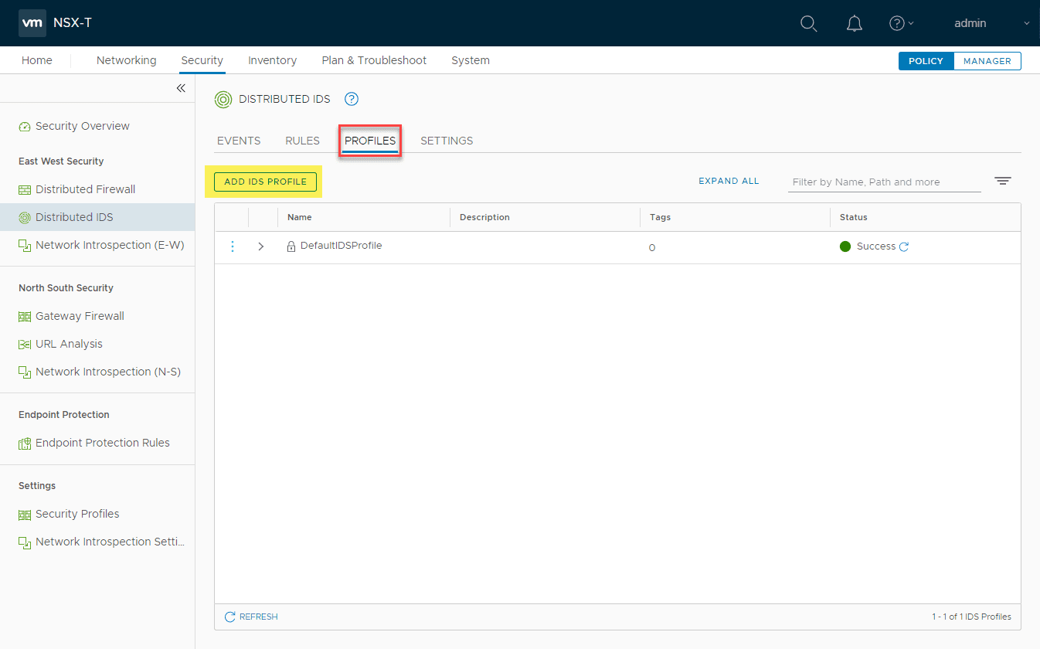Click the URL Analysis icon

pyautogui.click(x=25, y=345)
